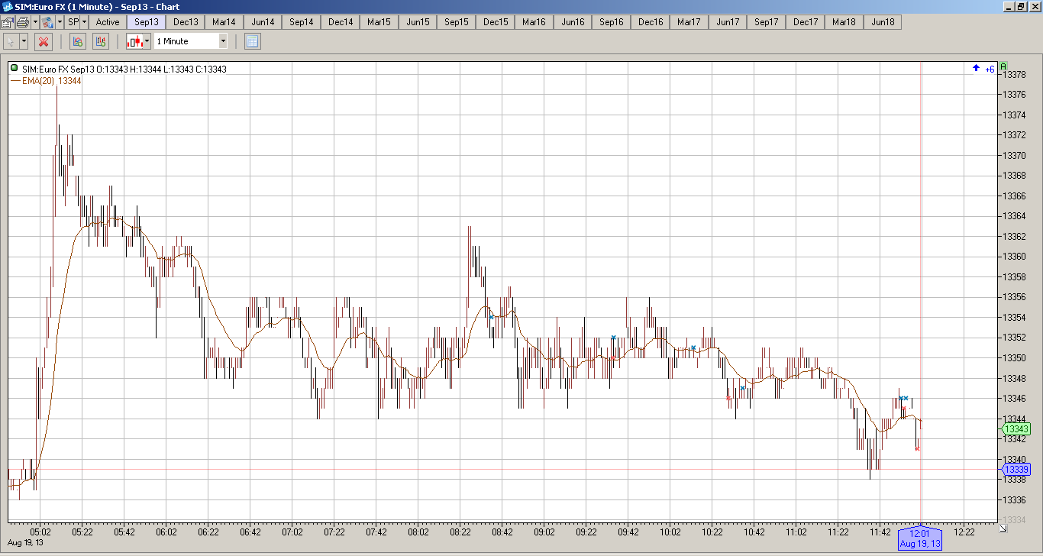Click the add indicator icon
1043x556 pixels.
(79, 41)
